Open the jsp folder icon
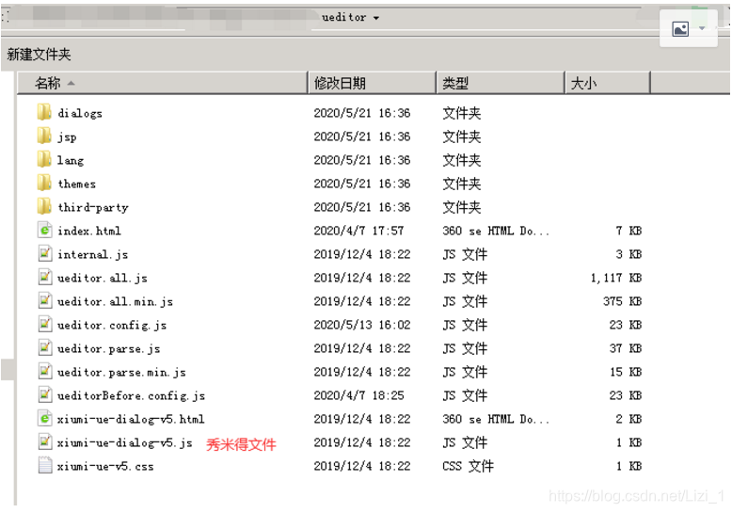The height and width of the screenshot is (513, 732). (44, 136)
